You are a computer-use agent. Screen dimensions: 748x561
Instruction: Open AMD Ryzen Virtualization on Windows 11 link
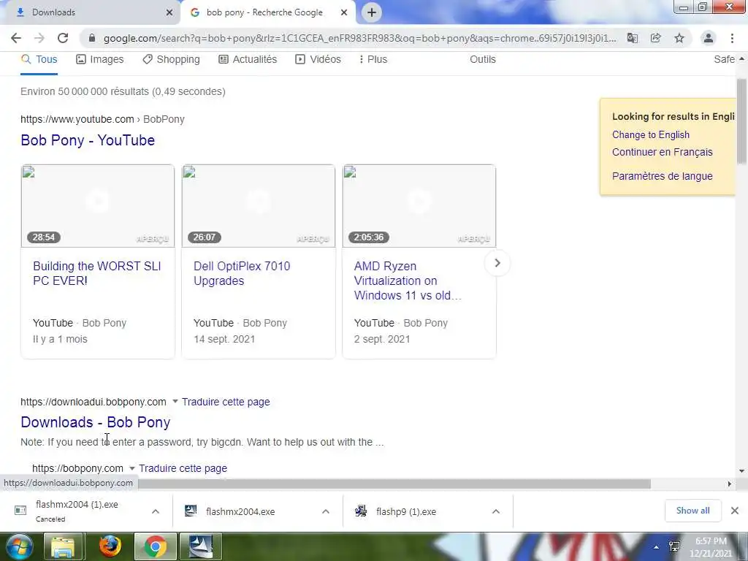(408, 280)
